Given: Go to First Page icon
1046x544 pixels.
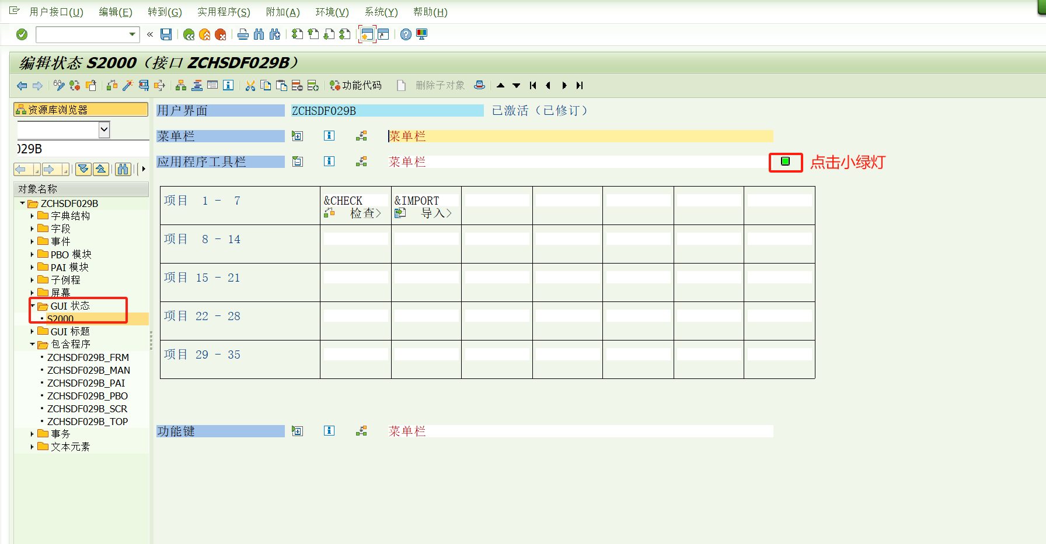Looking at the screenshot, I should [x=298, y=34].
